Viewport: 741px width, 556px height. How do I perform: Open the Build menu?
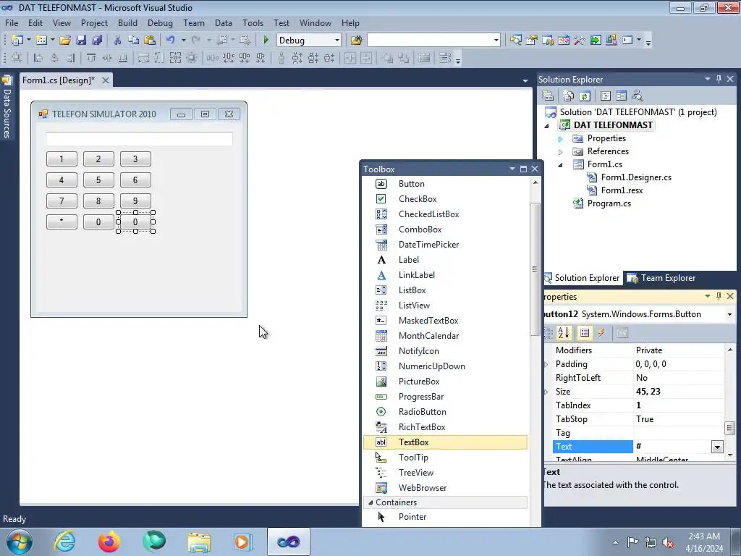point(127,22)
